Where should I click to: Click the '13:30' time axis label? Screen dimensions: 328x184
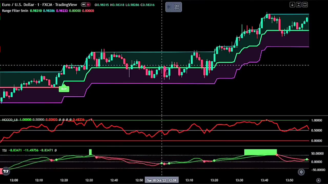point(239,180)
